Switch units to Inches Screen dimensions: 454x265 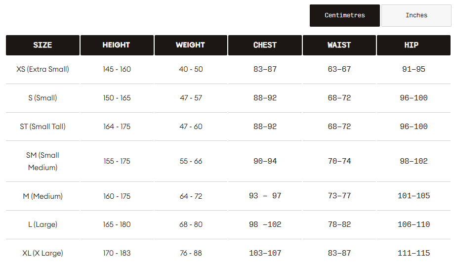416,15
